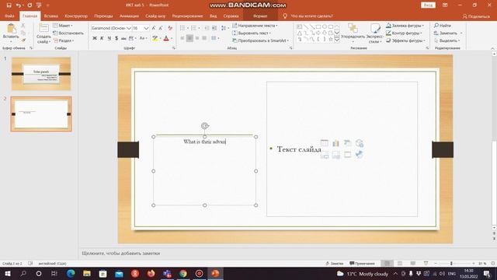Image resolution: width=497 pixels, height=280 pixels.
Task: Open Shape Effects (Эффекты фигуры) dropdown
Action: [405, 40]
